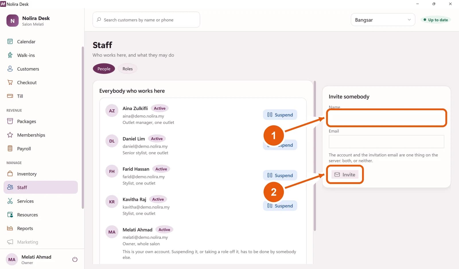Click the Till card icon
Viewport: 459px width, 269px height.
click(x=10, y=96)
